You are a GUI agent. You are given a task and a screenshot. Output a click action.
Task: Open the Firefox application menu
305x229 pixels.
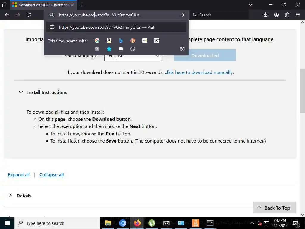point(298,15)
